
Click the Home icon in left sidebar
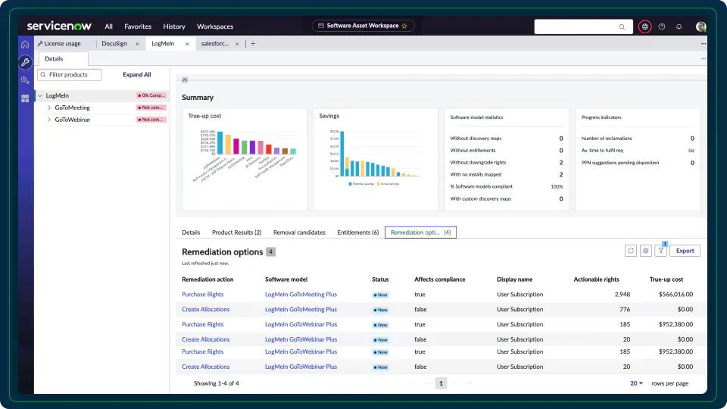[25, 45]
